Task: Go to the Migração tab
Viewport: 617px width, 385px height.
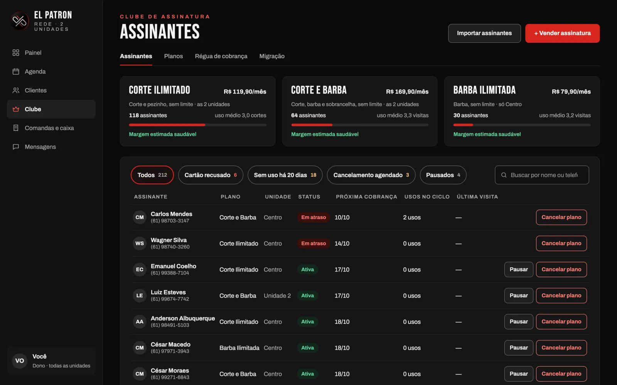Action: click(272, 56)
